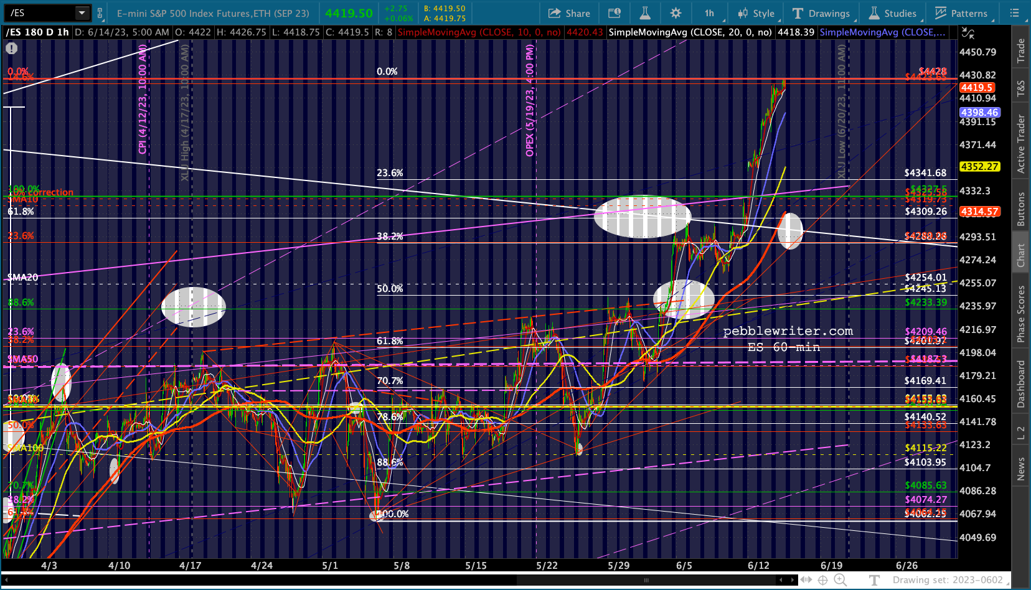Open the list-style chart options menu icon
This screenshot has height=590, width=1031.
click(x=1015, y=13)
